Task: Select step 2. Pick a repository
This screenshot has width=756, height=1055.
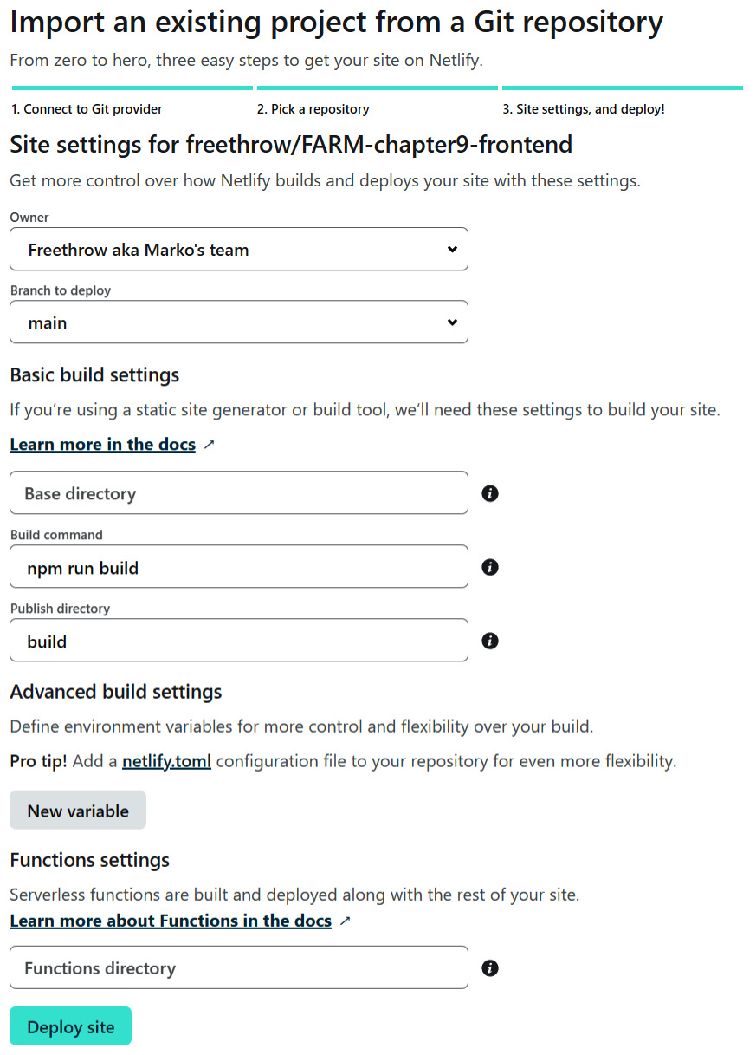Action: click(313, 109)
